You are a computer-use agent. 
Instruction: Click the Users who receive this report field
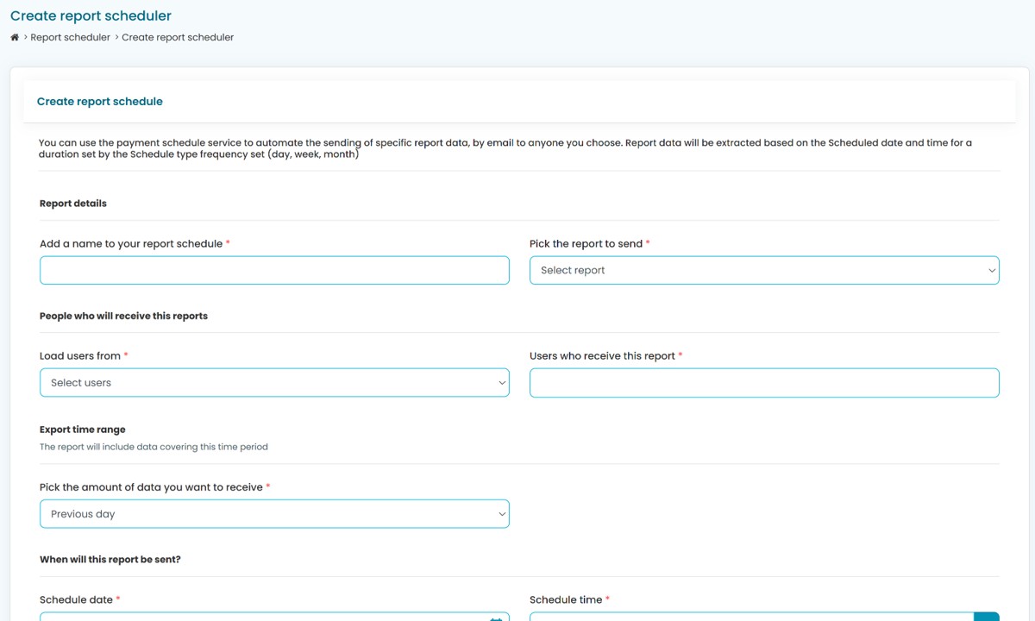pyautogui.click(x=764, y=383)
